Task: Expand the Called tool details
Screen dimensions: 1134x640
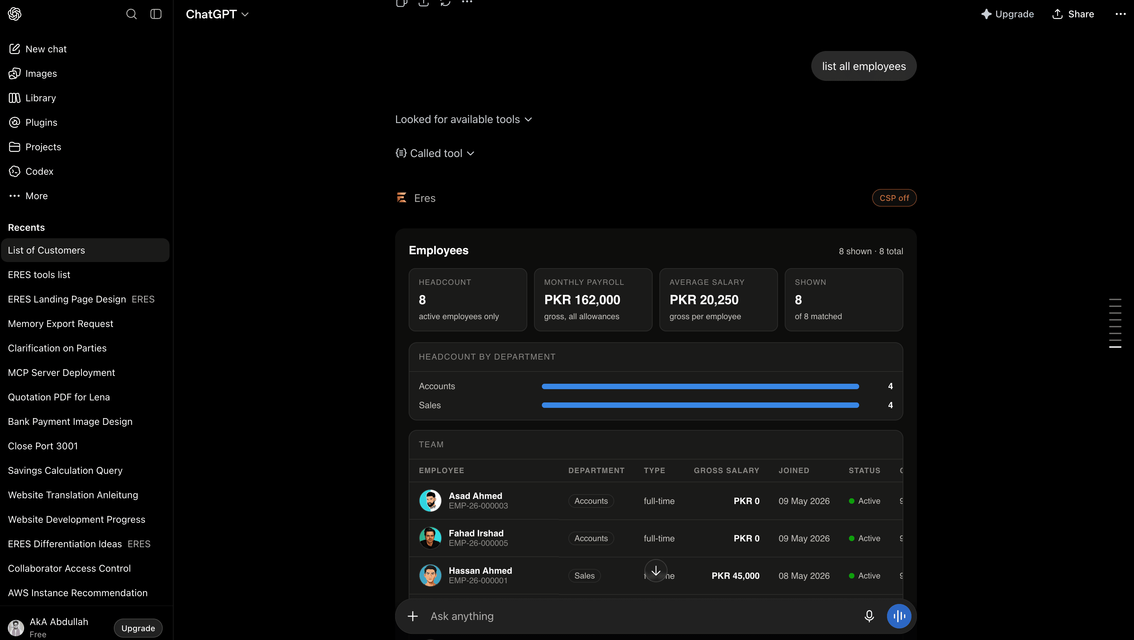Action: (435, 153)
